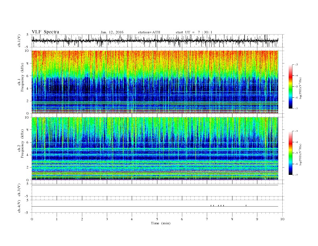Click the bottom time axis tick label "1"
This screenshot has height=246, width=318.
[x=57, y=219]
